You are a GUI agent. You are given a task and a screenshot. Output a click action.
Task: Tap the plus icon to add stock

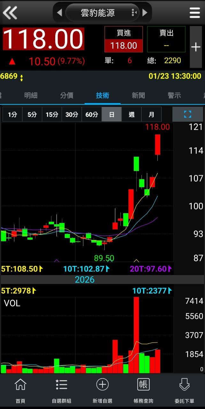click(x=195, y=47)
